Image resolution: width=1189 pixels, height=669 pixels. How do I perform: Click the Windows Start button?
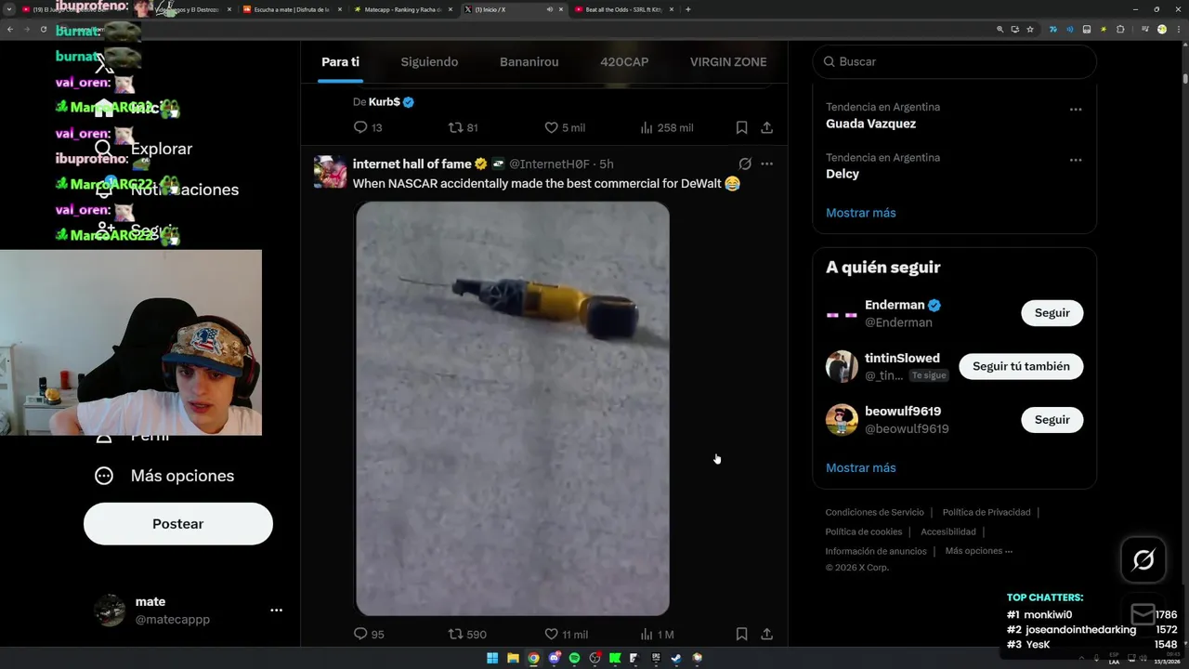point(492,658)
